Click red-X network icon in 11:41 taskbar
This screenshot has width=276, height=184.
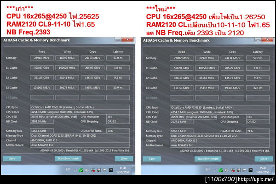[93, 170]
